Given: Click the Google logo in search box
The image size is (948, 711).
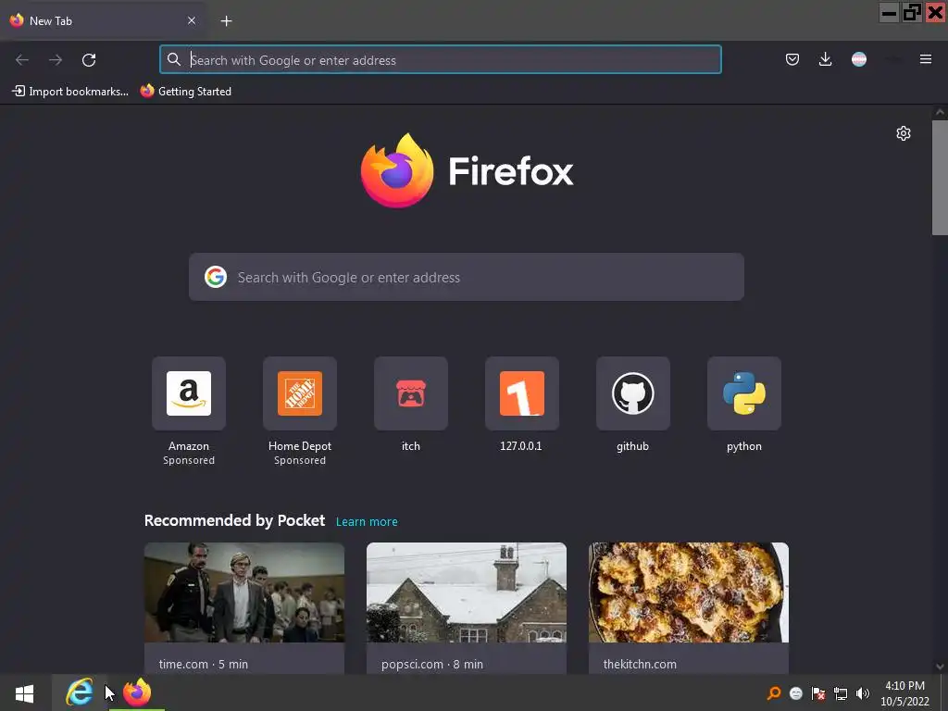Looking at the screenshot, I should click(215, 277).
